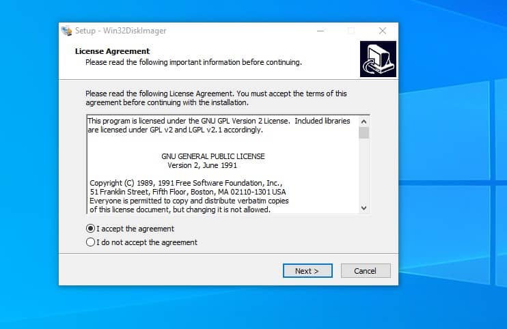Click the Win32DiskImager setup icon in title bar
Viewport: 507px width, 329px height.
coord(67,31)
